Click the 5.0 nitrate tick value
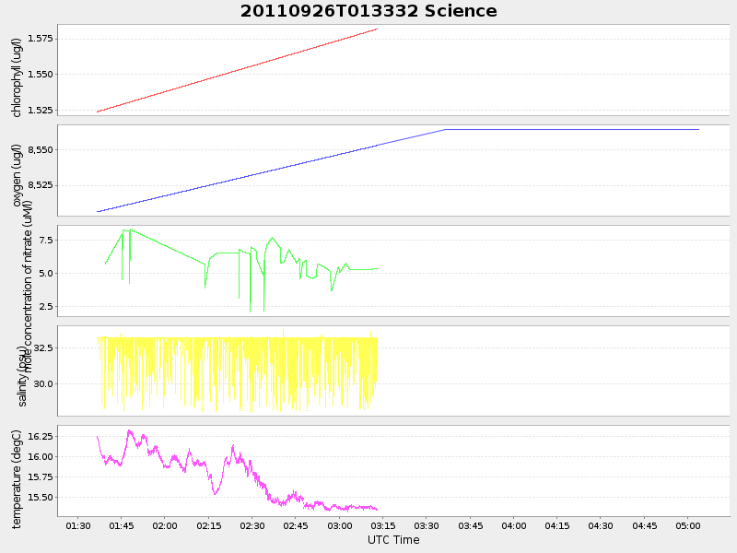The height and width of the screenshot is (553, 737). pyautogui.click(x=46, y=273)
